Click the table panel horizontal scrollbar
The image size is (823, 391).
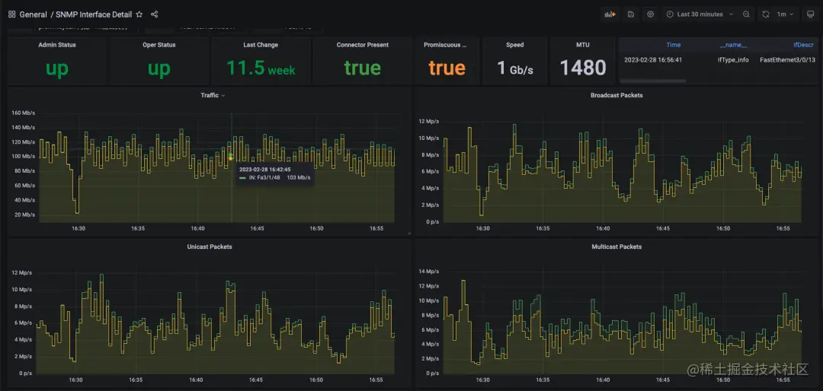point(653,81)
